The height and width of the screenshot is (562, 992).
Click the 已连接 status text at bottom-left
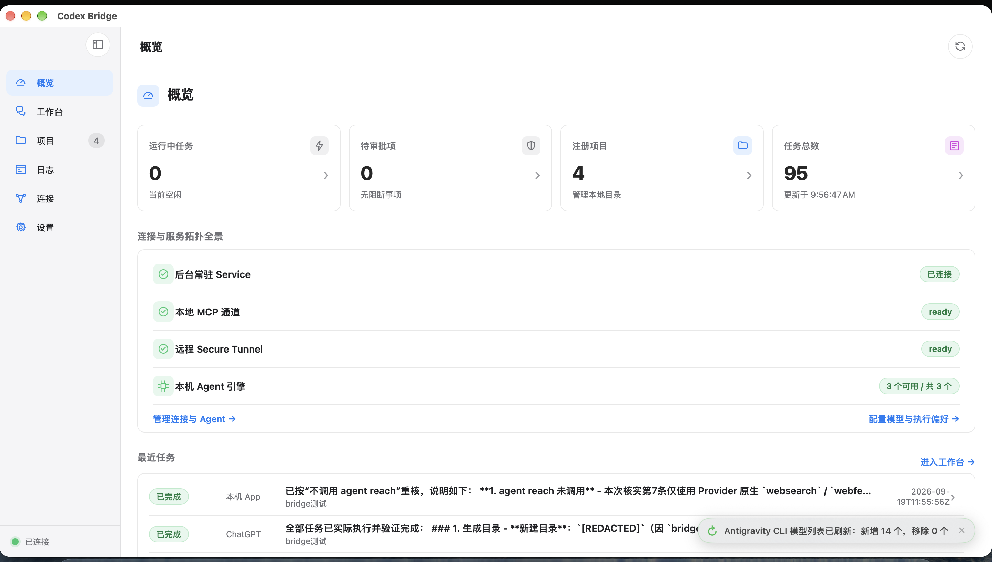point(37,542)
